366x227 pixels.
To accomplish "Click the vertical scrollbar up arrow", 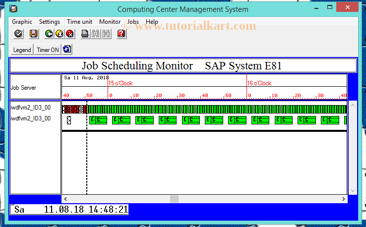I will pyautogui.click(x=353, y=106).
